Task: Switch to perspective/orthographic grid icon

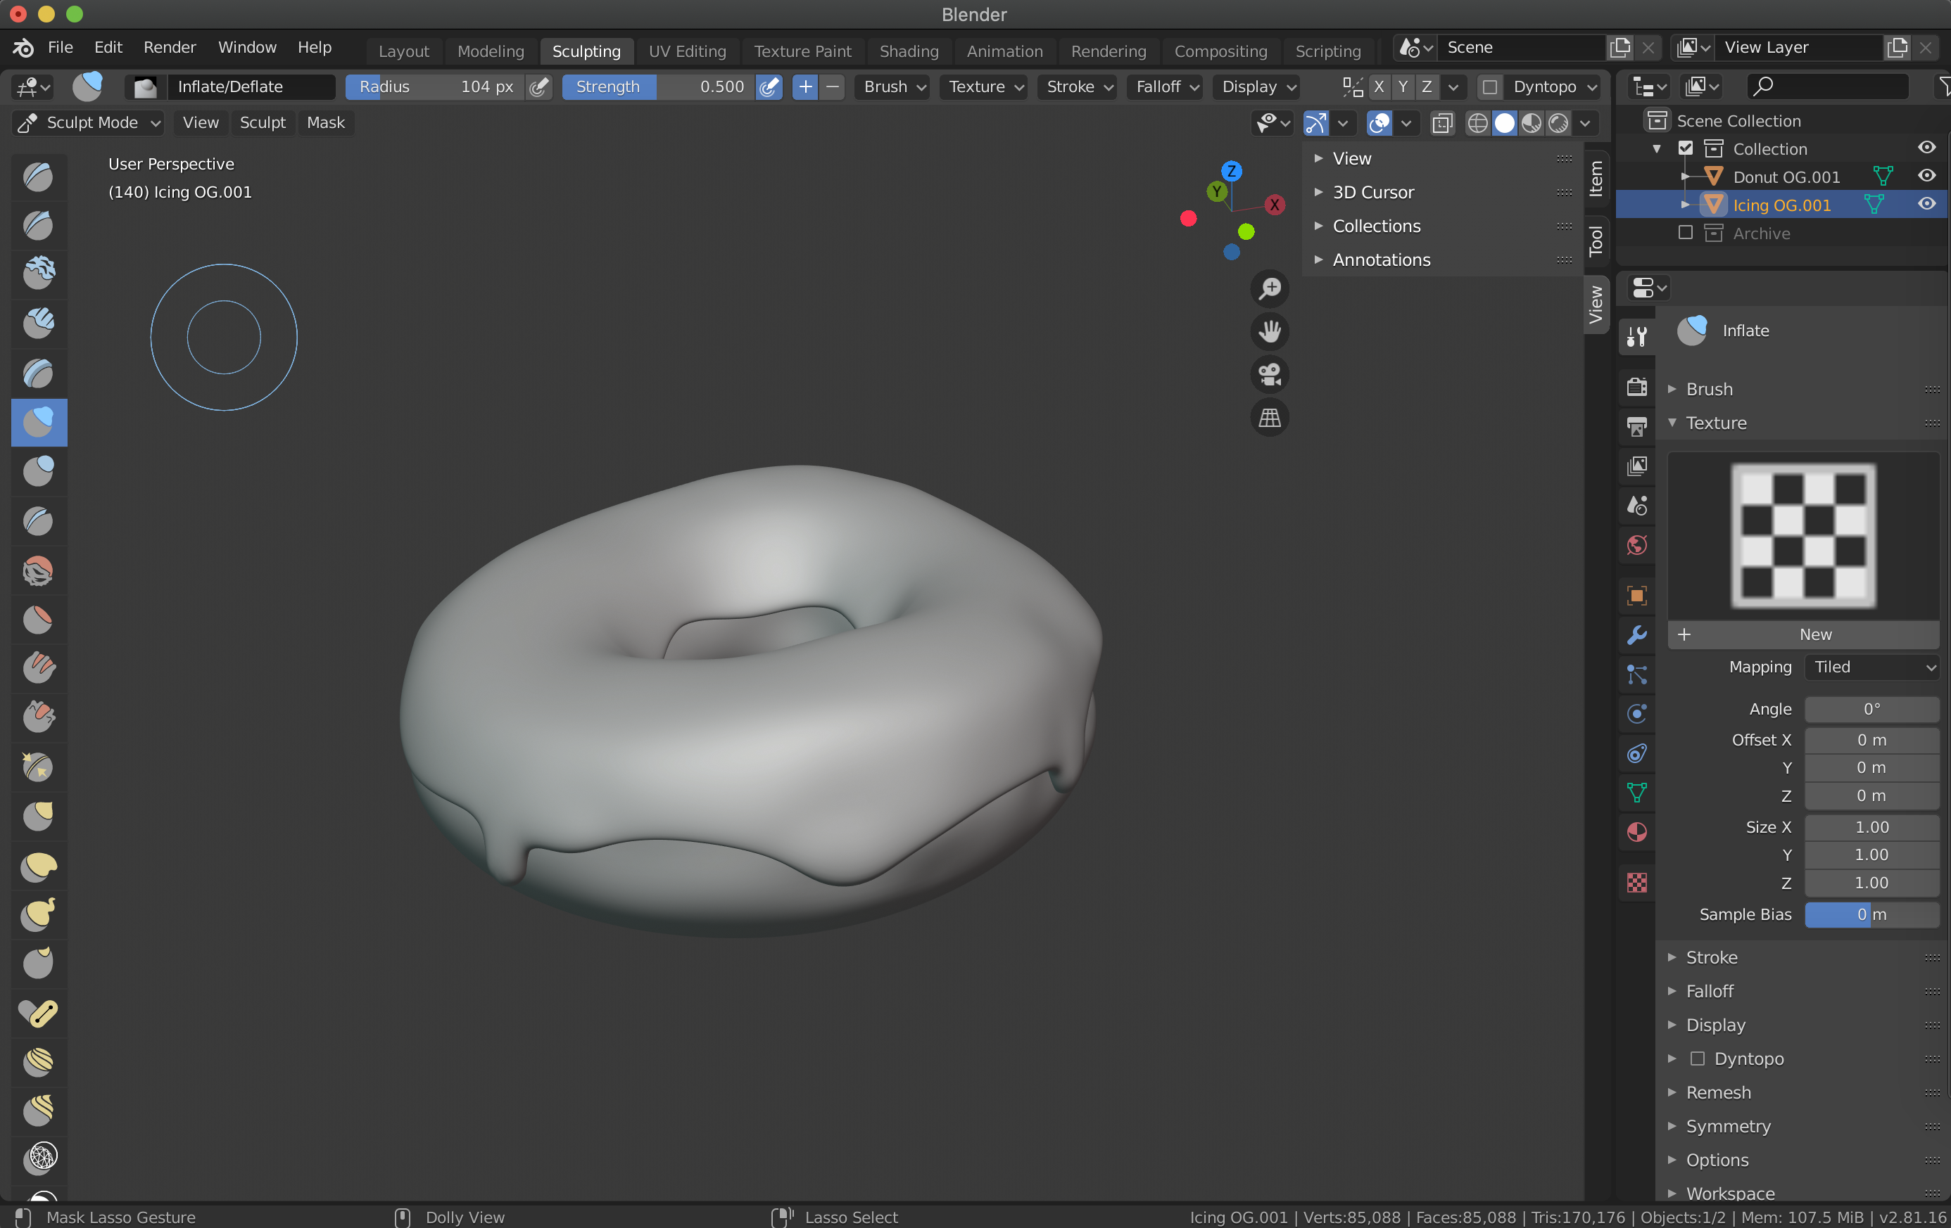Action: pos(1269,418)
